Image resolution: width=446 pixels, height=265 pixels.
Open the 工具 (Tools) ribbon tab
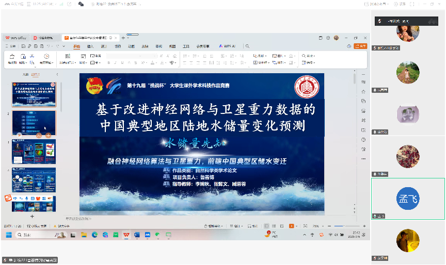(186, 46)
